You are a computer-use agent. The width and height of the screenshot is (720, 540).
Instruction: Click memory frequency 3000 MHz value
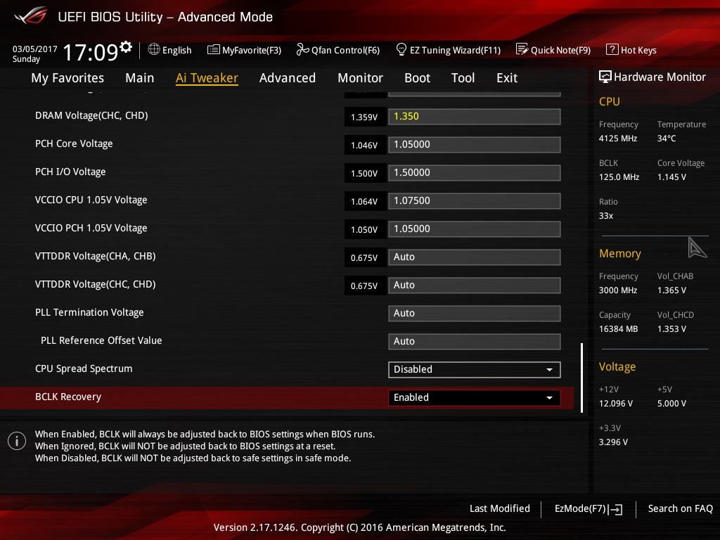point(617,290)
